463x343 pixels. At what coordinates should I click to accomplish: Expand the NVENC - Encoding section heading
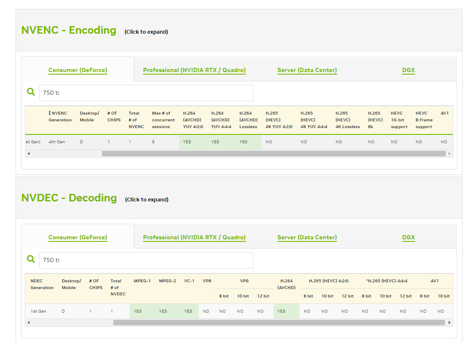tap(69, 30)
